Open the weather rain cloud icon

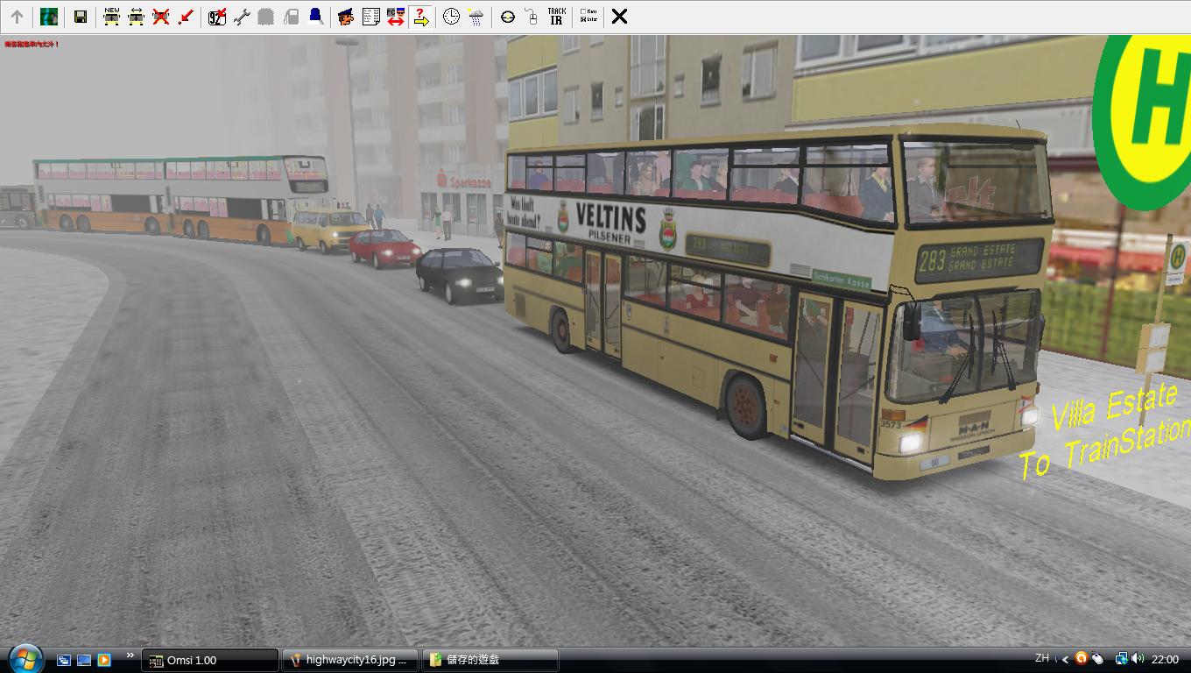click(476, 17)
